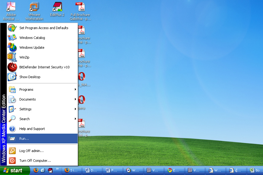Choose Turn Off Computer...

[42, 161]
